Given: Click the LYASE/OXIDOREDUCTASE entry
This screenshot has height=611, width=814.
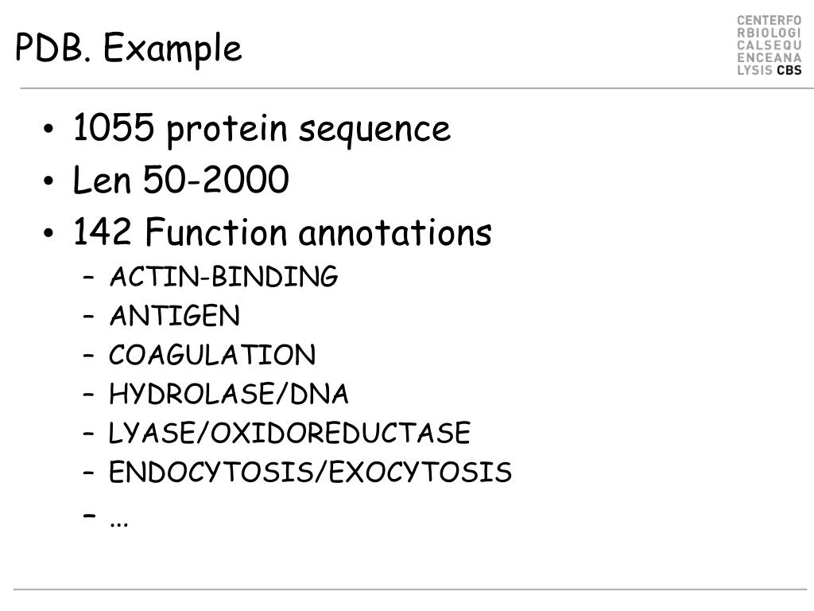Looking at the screenshot, I should pyautogui.click(x=289, y=433).
